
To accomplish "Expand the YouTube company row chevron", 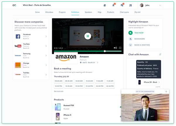I will pyautogui.click(x=46, y=46).
